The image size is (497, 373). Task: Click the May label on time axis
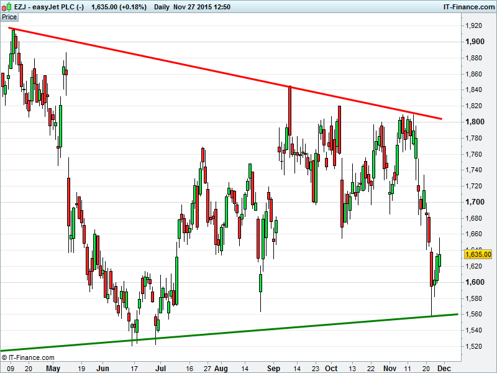tap(53, 367)
